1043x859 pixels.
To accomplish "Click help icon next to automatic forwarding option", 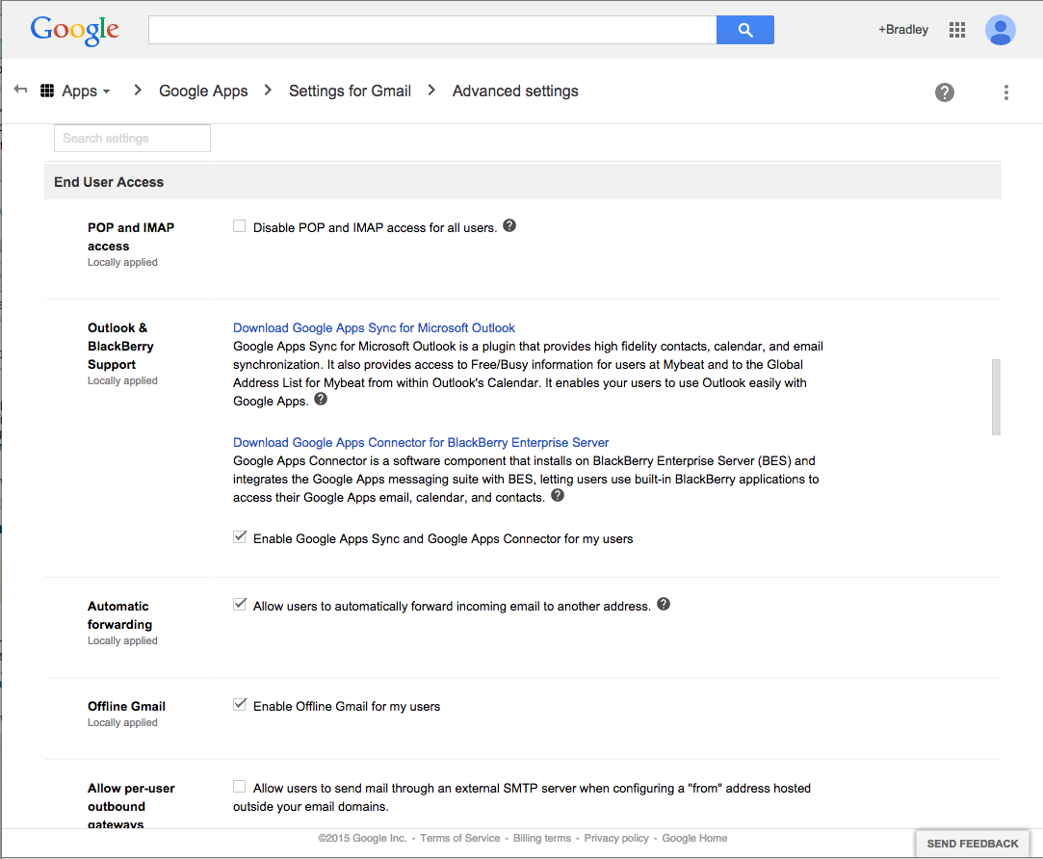I will [x=663, y=605].
